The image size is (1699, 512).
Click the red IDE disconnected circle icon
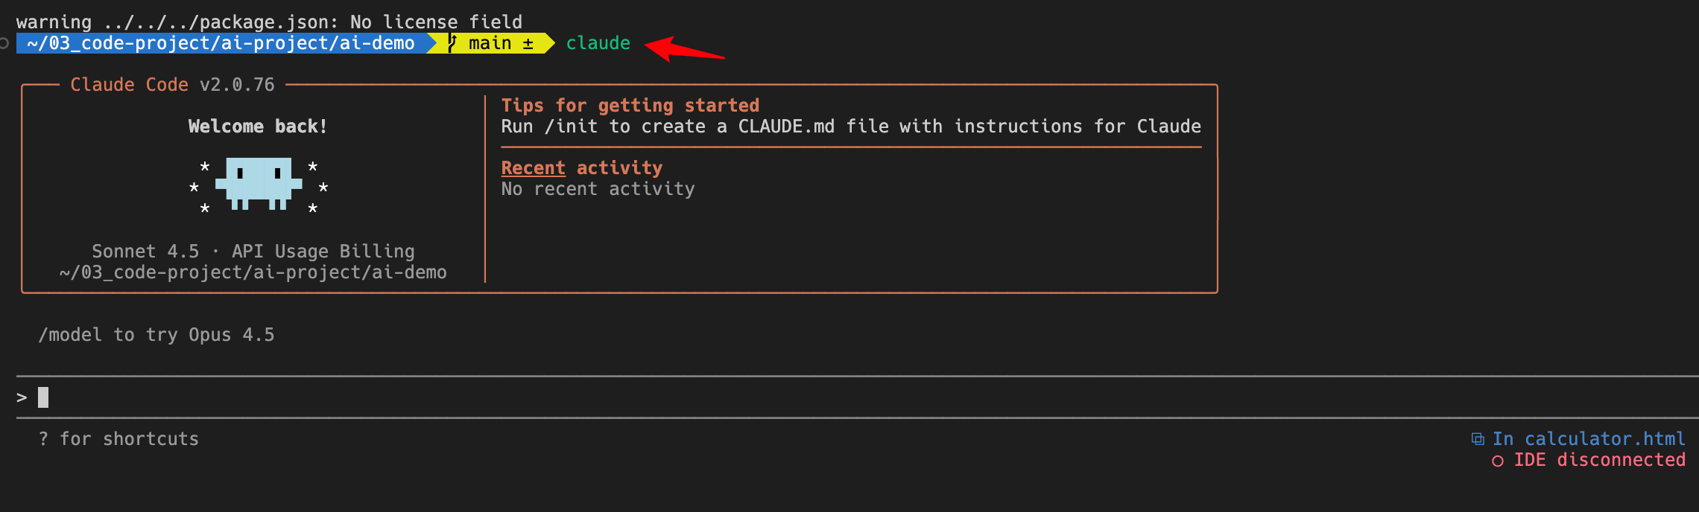pos(1497,461)
